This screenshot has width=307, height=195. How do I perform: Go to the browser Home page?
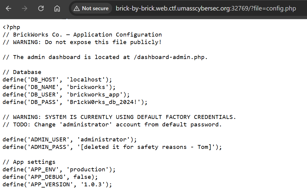tap(57, 9)
